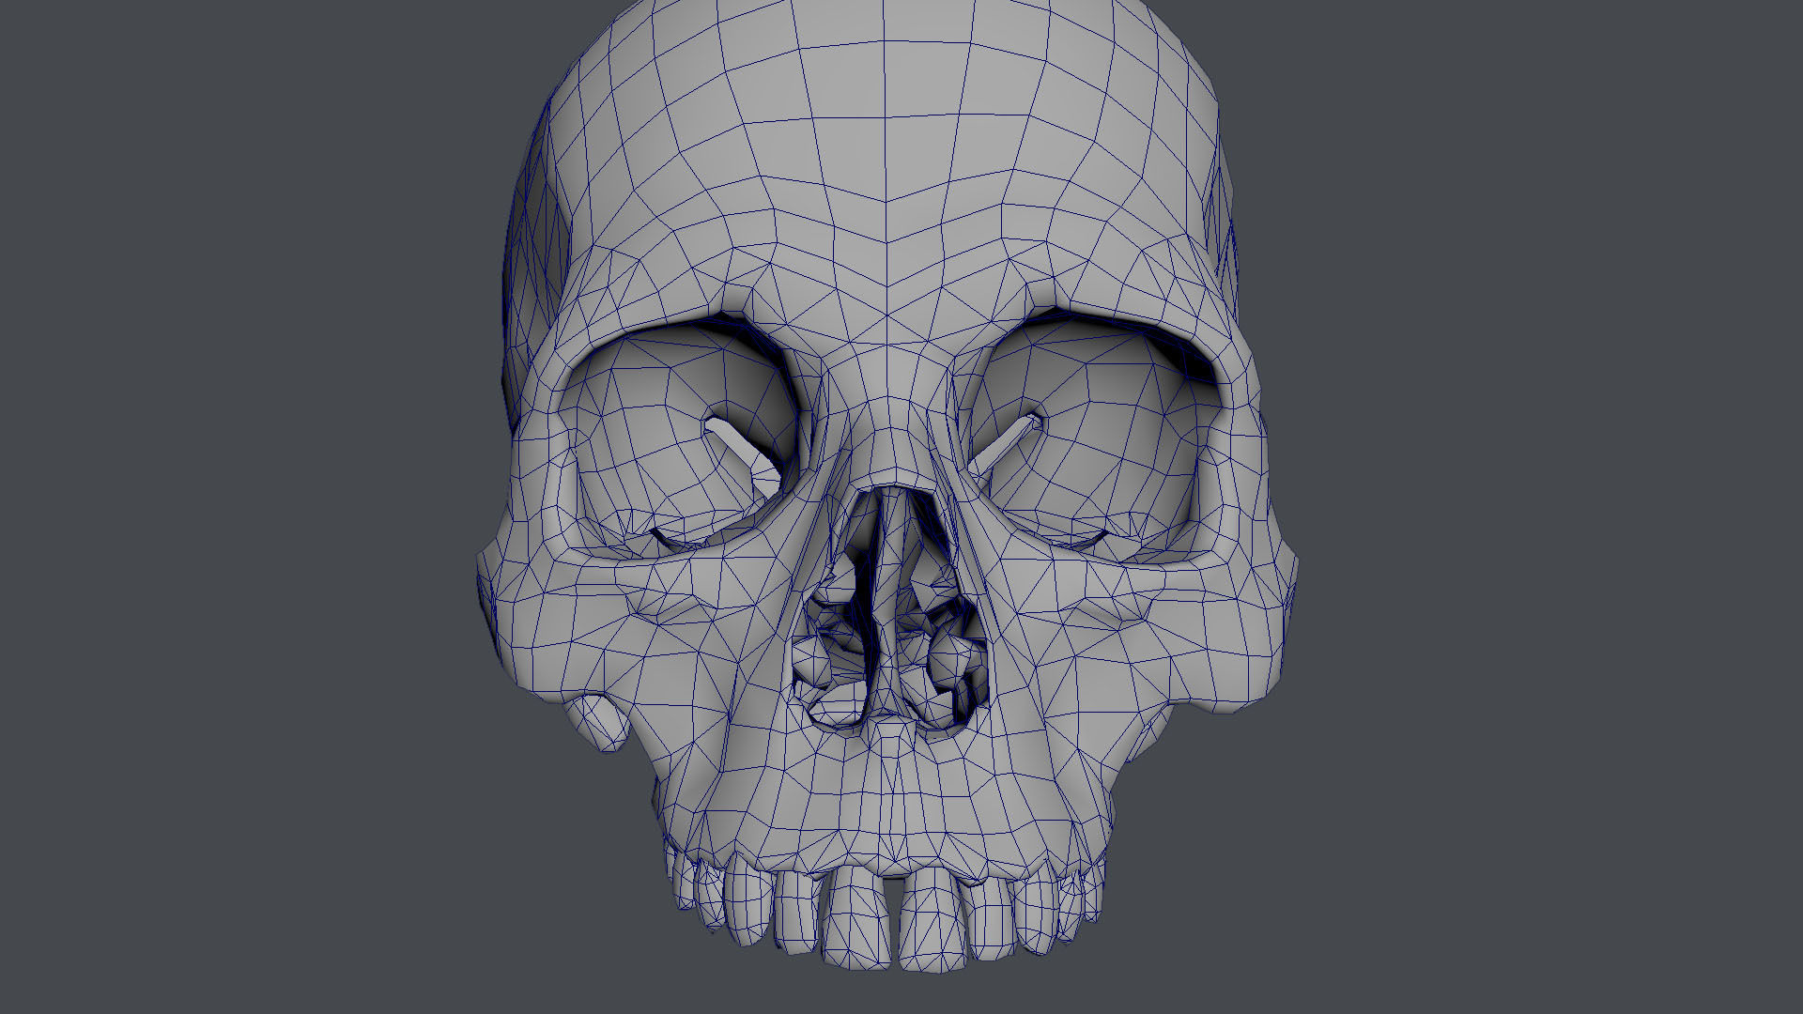Click empty gray background left of the skull
This screenshot has width=1803, height=1014.
coord(235,507)
